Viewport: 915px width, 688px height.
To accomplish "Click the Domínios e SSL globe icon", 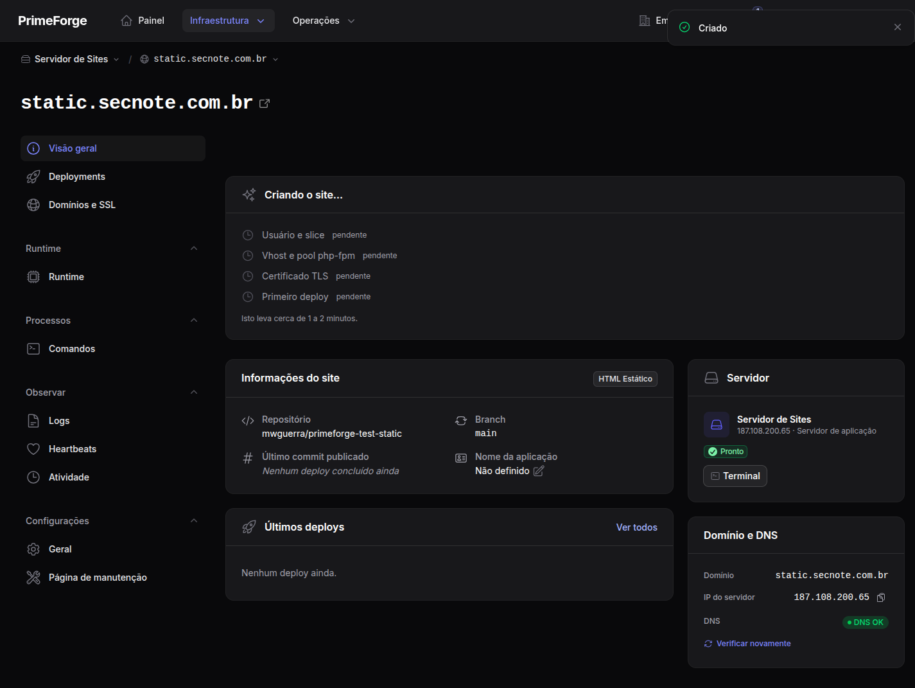I will pyautogui.click(x=33, y=205).
